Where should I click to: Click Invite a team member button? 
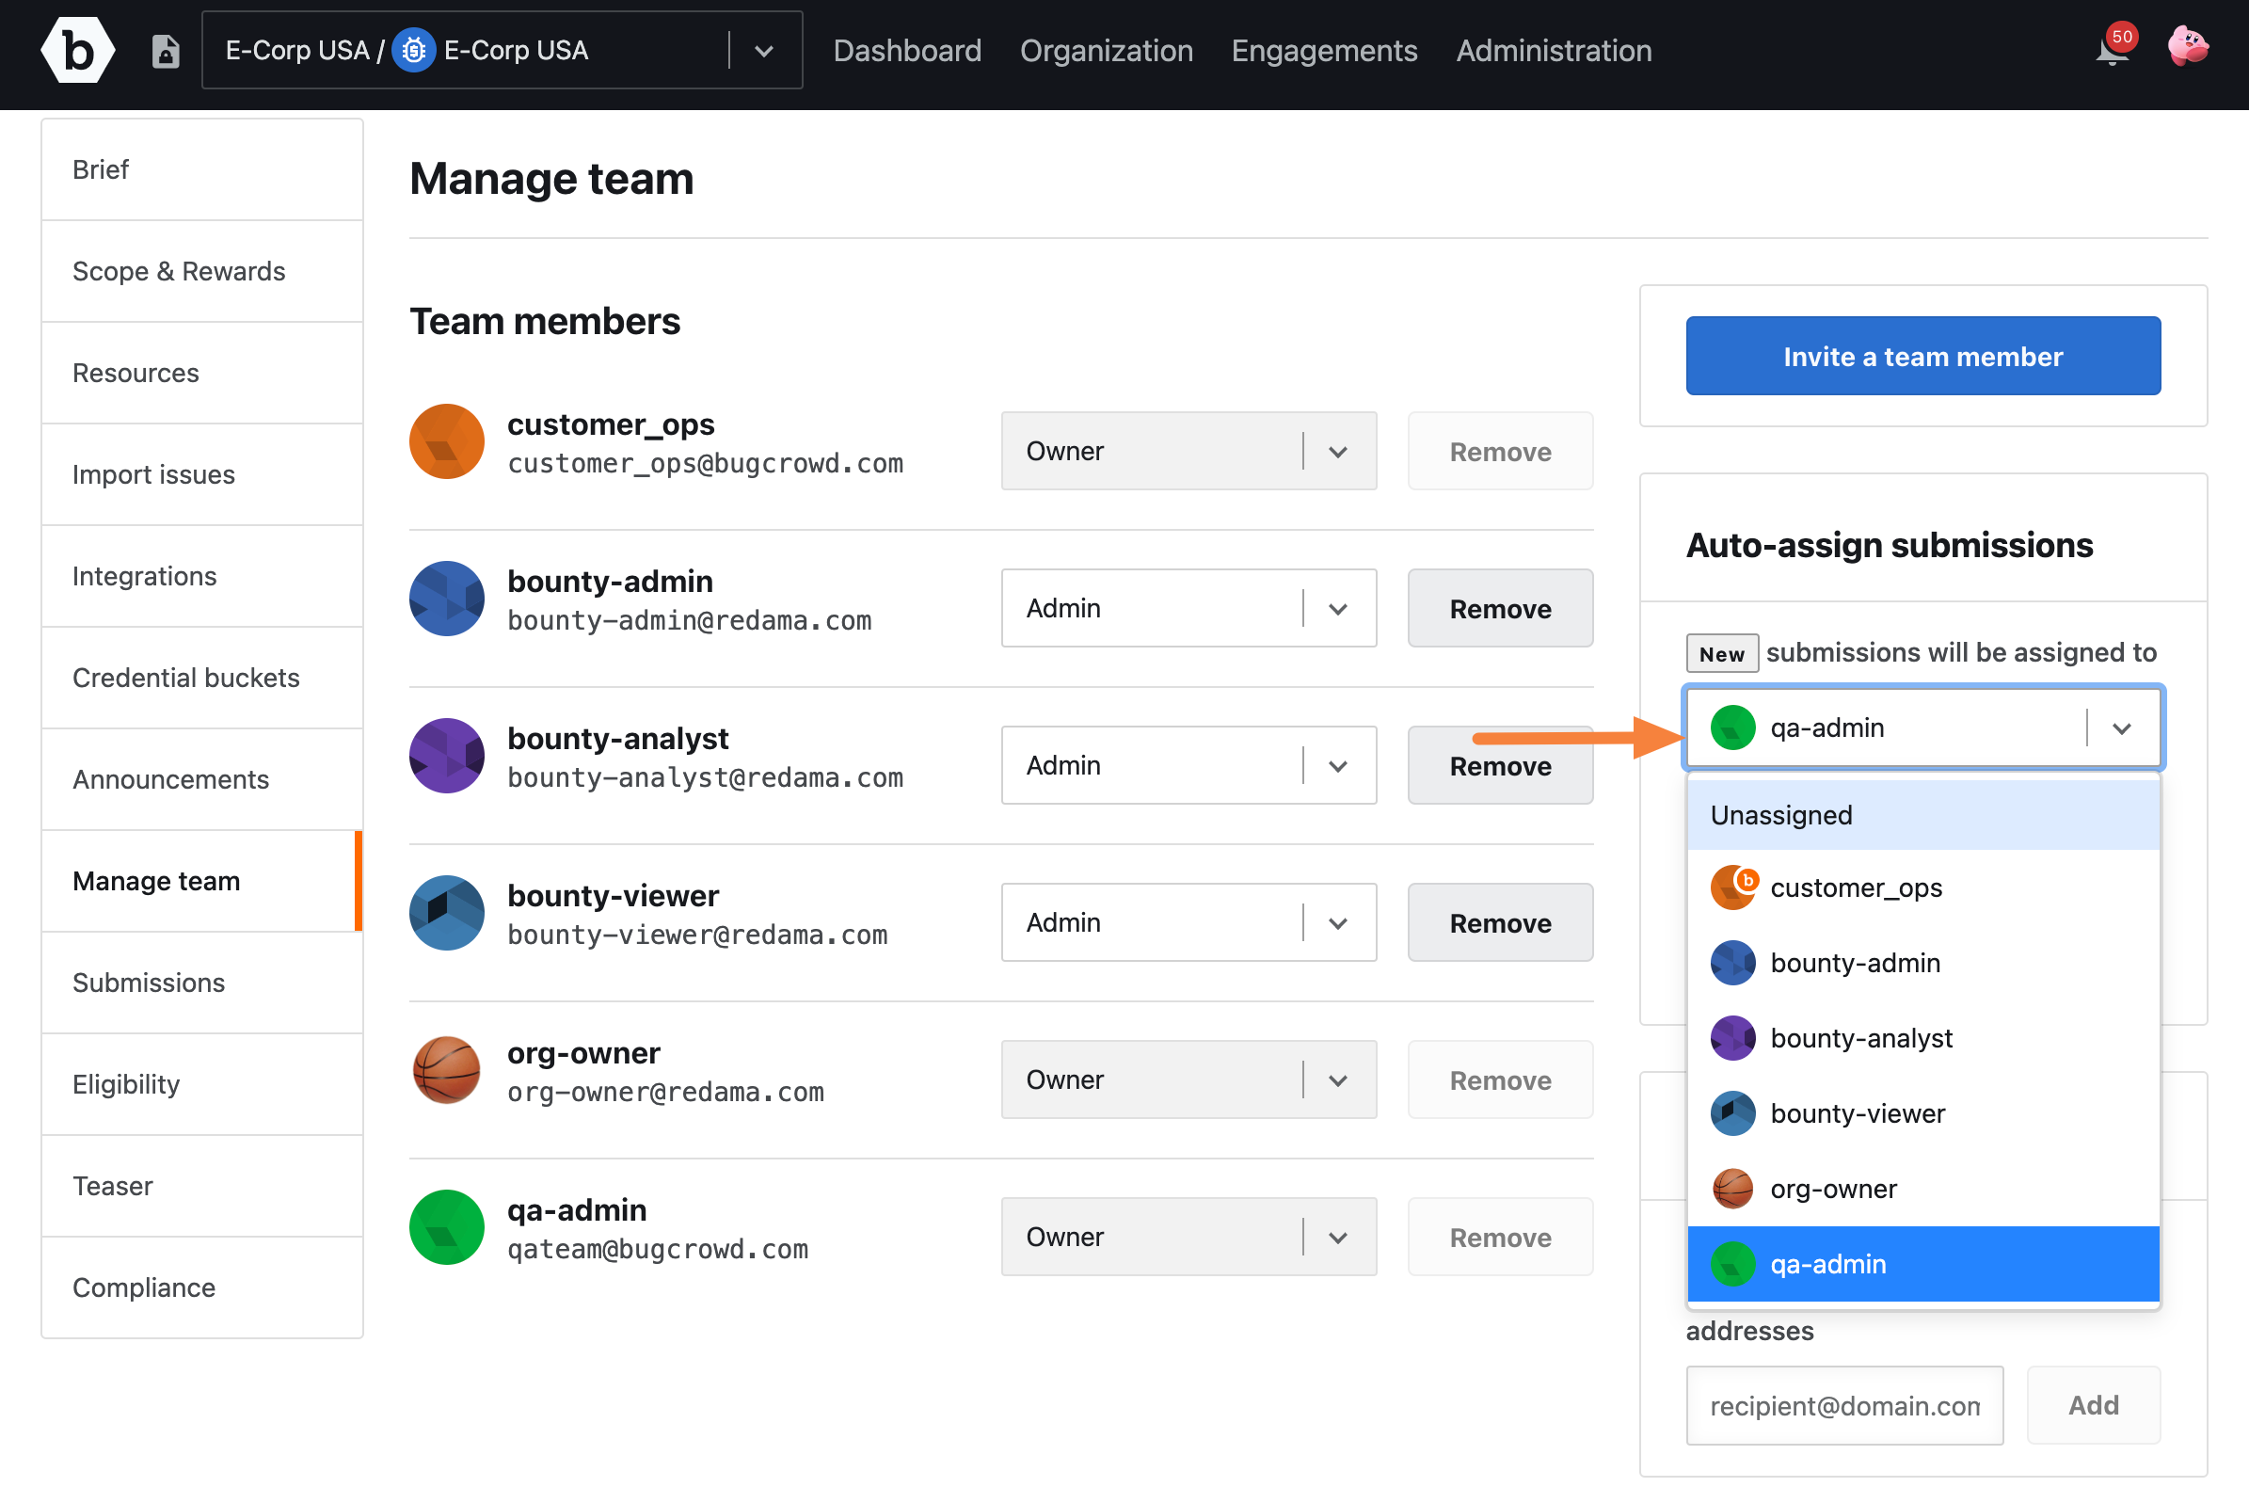1922,356
